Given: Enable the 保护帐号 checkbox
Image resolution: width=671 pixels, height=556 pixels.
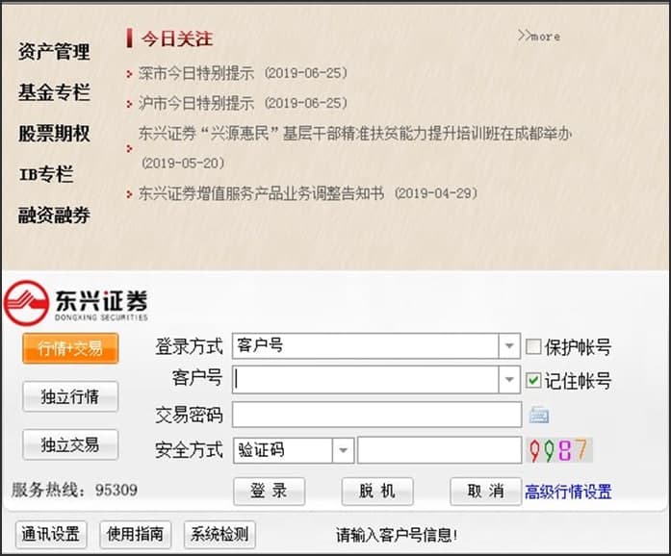Looking at the screenshot, I should click(x=533, y=346).
